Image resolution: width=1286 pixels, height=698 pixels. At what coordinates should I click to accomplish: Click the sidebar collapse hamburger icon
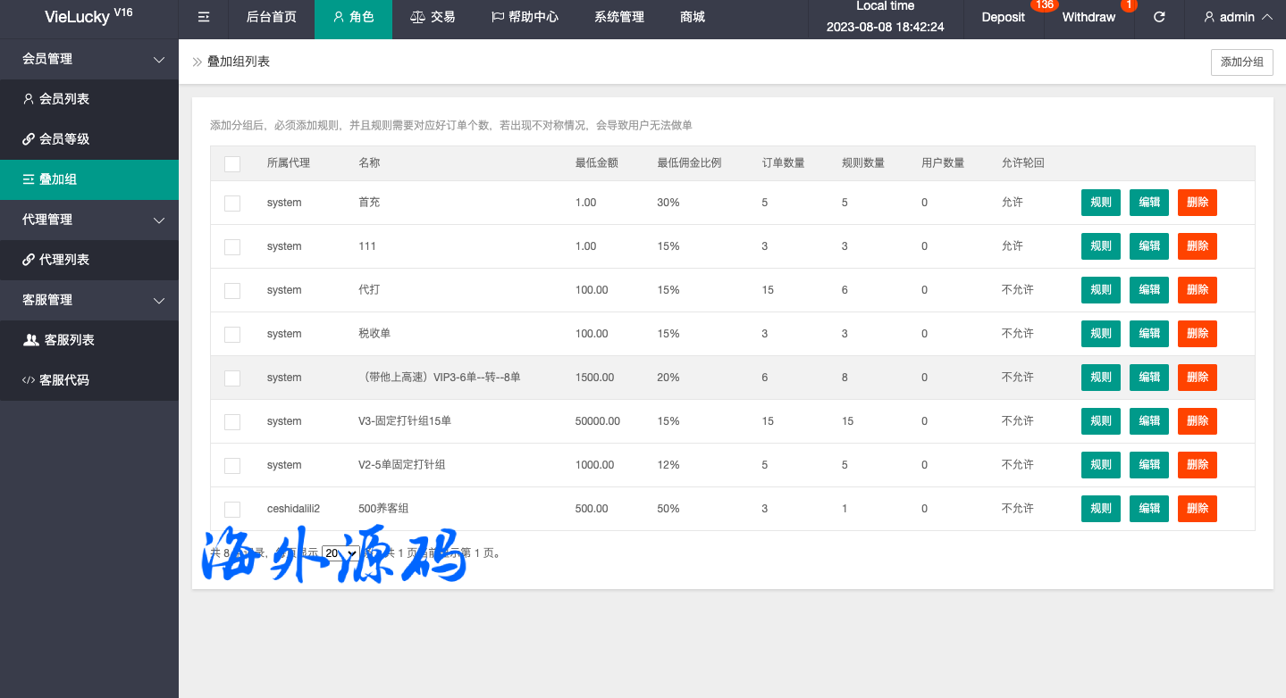204,17
